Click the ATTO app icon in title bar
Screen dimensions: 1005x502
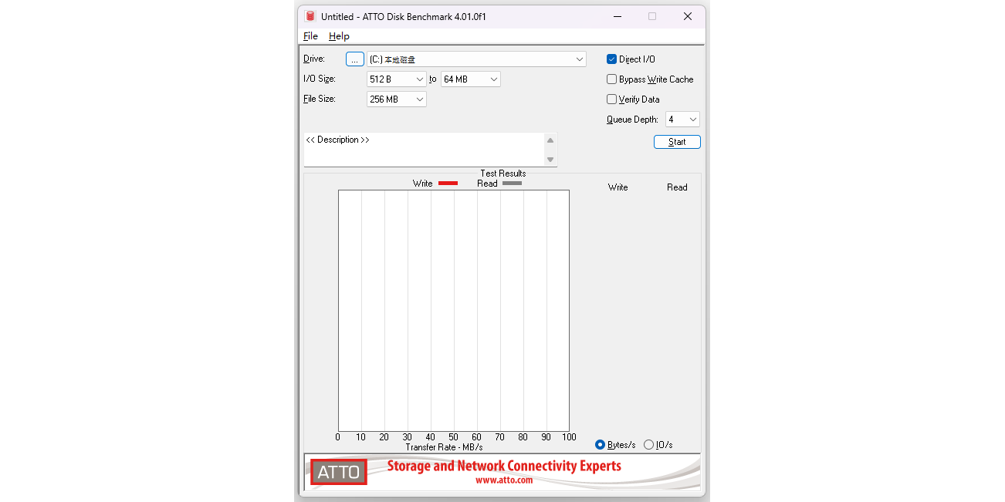(310, 16)
